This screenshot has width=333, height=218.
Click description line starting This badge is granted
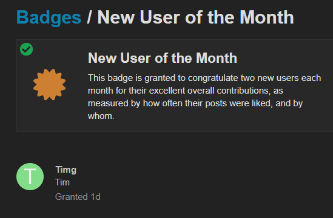204,78
